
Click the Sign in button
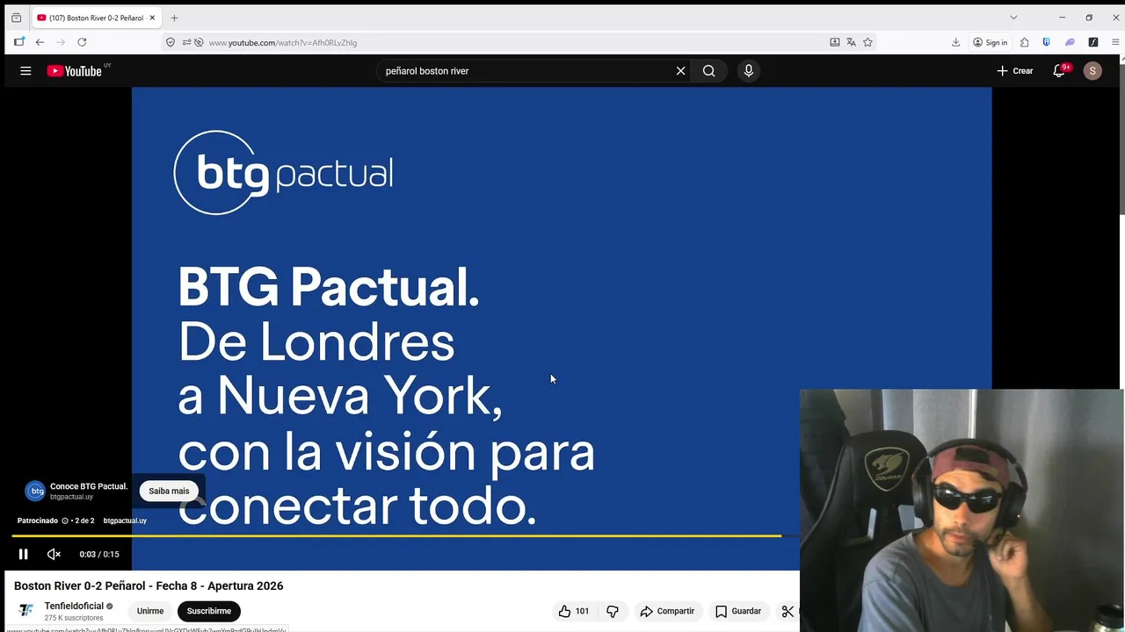[x=991, y=42]
